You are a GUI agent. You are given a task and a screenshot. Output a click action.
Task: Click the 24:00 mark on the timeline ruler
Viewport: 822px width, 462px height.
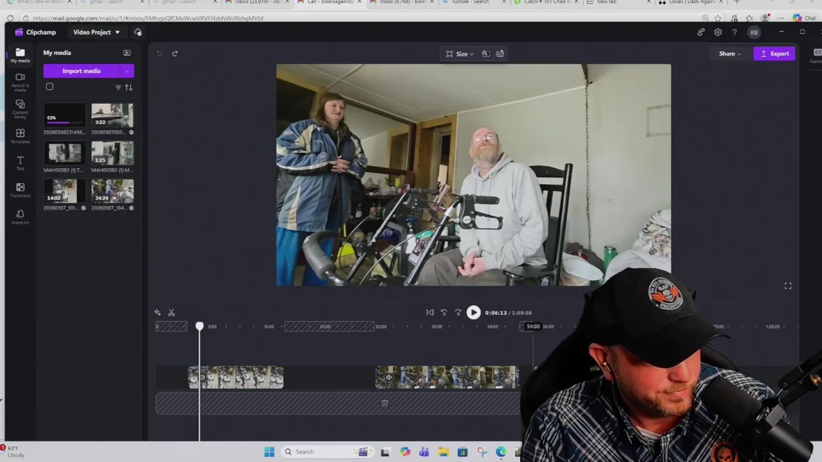click(325, 327)
